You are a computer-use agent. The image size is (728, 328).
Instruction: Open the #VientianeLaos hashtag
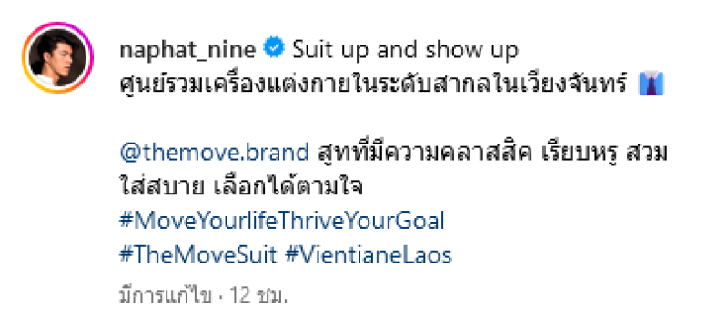[x=369, y=255]
